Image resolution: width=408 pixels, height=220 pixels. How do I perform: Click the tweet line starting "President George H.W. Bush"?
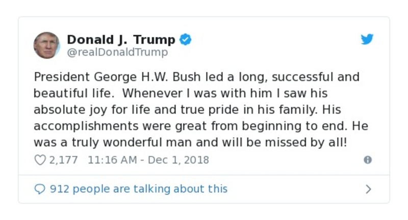point(196,77)
